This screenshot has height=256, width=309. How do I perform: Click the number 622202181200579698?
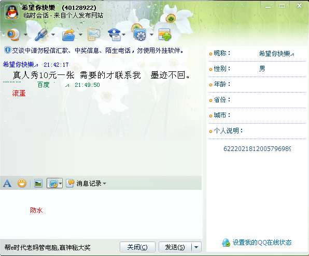pyautogui.click(x=257, y=148)
